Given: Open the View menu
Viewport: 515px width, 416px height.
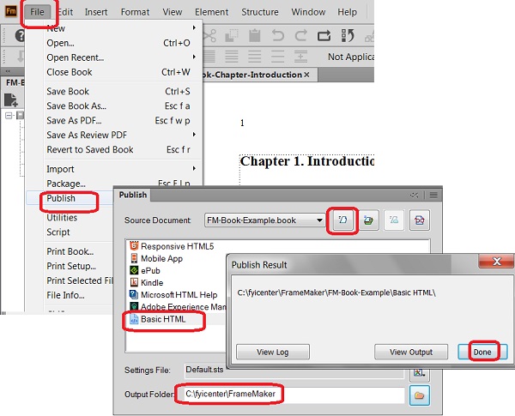Looking at the screenshot, I should click(x=173, y=12).
